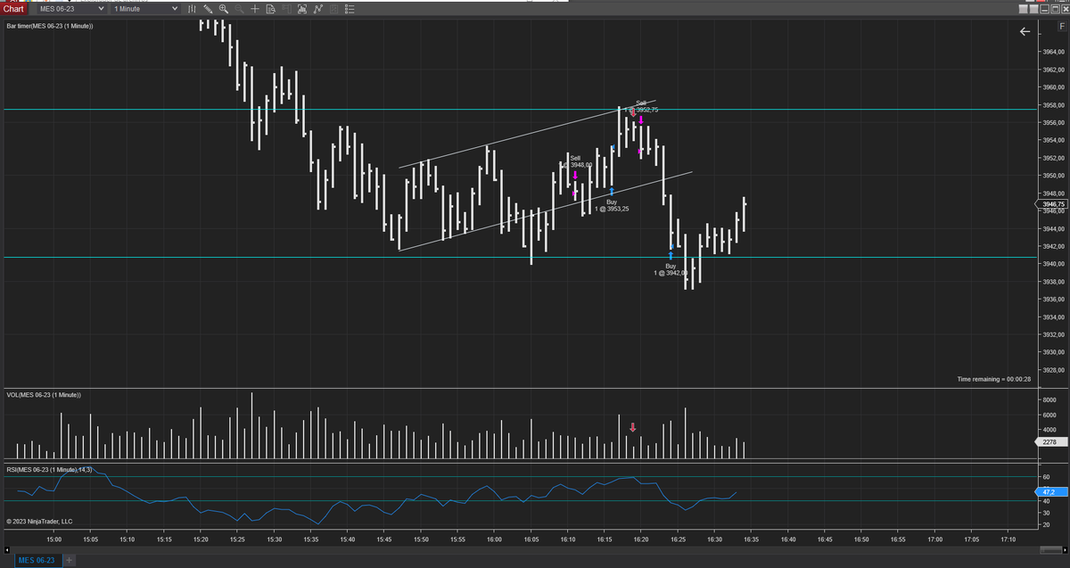Click the 8000 volume axis label
This screenshot has width=1070, height=568.
1049,399
